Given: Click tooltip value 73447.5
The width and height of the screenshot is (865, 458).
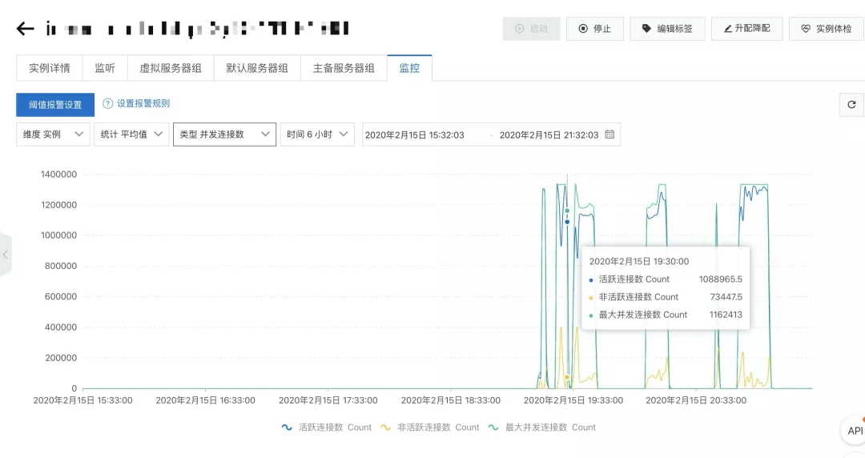Looking at the screenshot, I should (726, 297).
